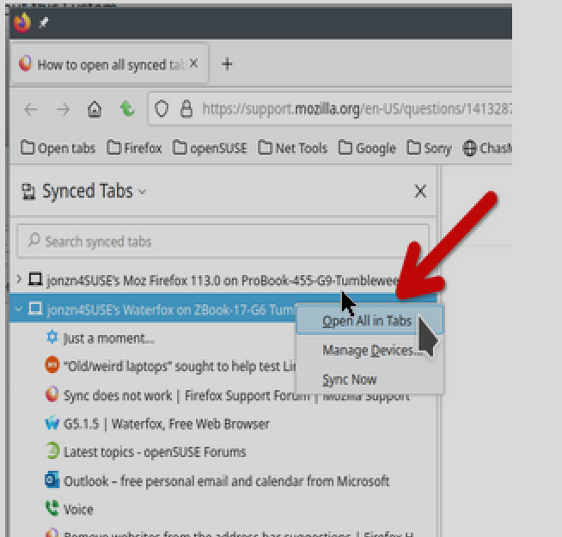Screen dimensions: 562x537
Task: Open the tracking protection shield icon
Action: pyautogui.click(x=162, y=109)
